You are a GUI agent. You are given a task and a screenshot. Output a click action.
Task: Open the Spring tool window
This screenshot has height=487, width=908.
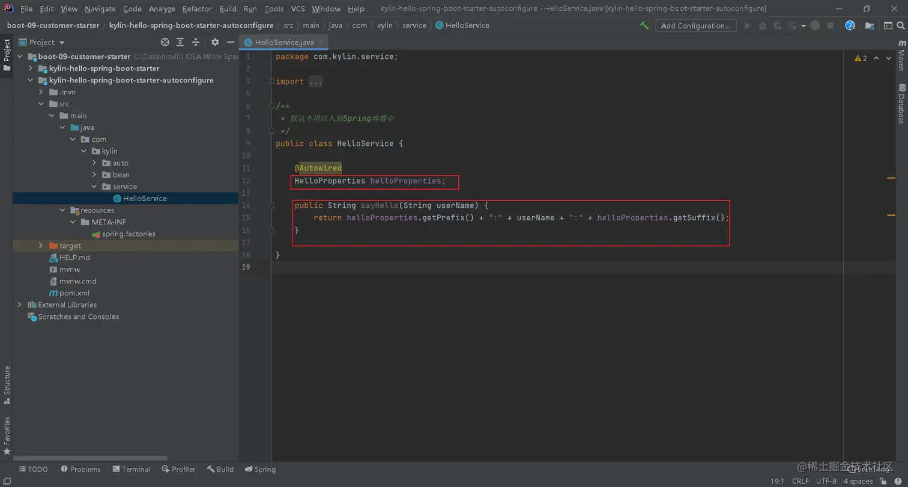(x=260, y=469)
